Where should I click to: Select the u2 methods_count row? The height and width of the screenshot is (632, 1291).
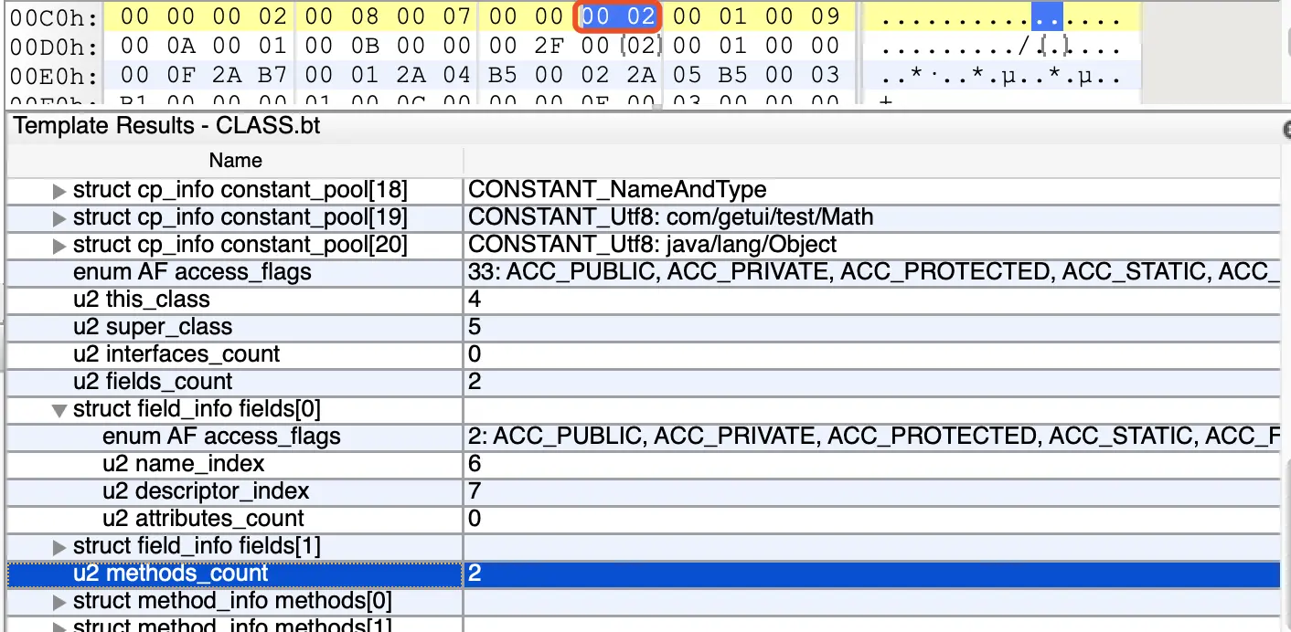click(644, 574)
